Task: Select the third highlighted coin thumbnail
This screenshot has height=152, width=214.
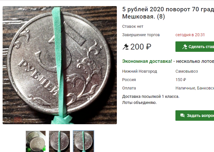Action: (84, 141)
